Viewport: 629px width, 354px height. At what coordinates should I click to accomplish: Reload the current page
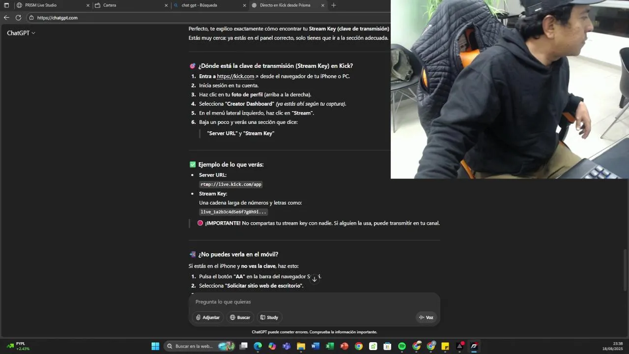pos(18,18)
